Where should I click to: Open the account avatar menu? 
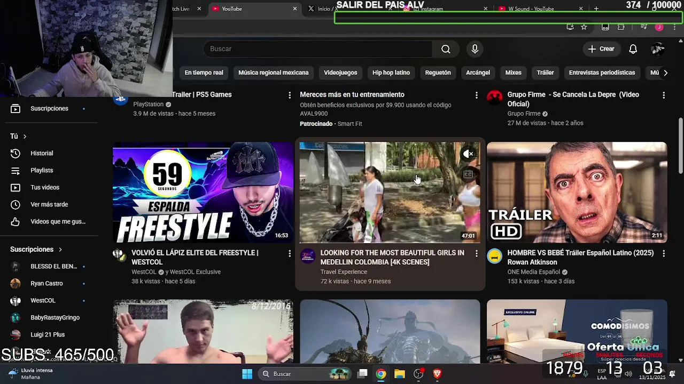pyautogui.click(x=658, y=49)
